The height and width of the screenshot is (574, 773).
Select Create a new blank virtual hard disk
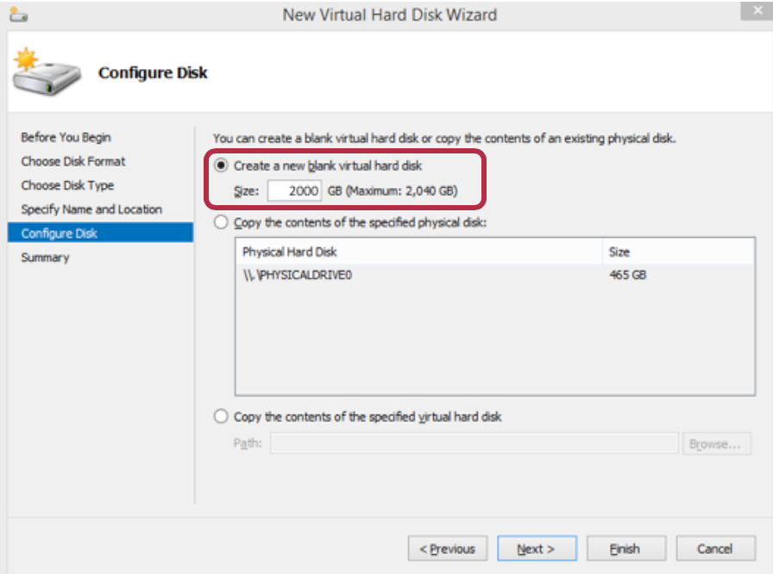221,165
